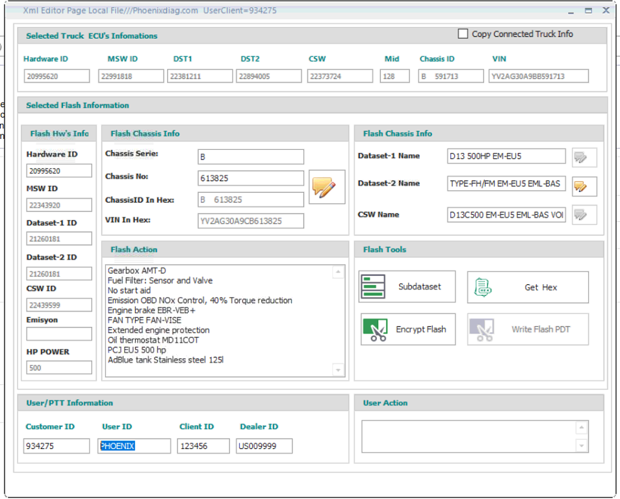Close the Xml Editor window
The width and height of the screenshot is (620, 499).
tap(606, 10)
